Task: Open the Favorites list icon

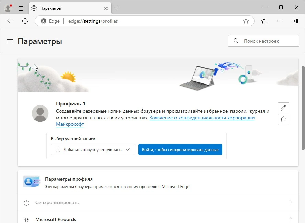Action: tap(264, 21)
